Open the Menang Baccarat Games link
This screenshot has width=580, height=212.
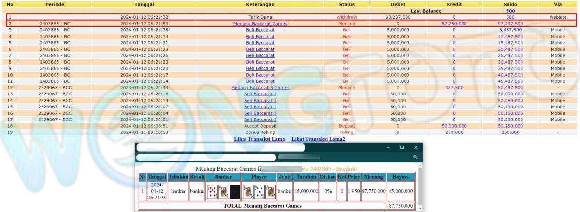point(260,24)
